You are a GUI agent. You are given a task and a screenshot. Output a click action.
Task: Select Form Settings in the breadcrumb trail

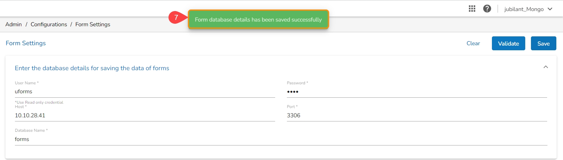93,24
